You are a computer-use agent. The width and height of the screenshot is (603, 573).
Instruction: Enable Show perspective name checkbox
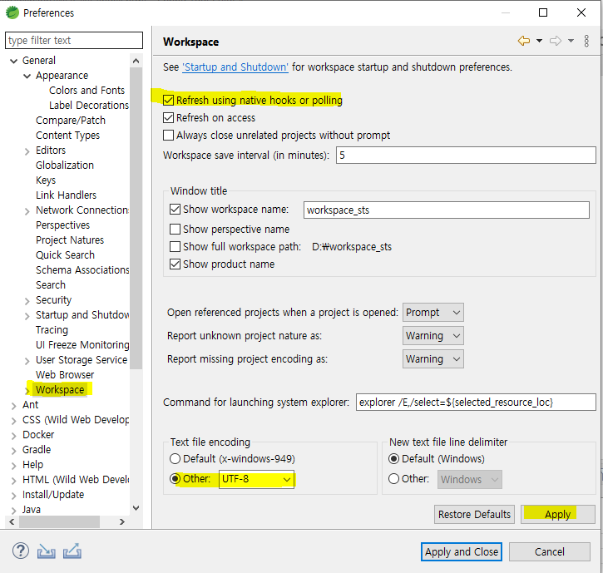[175, 230]
